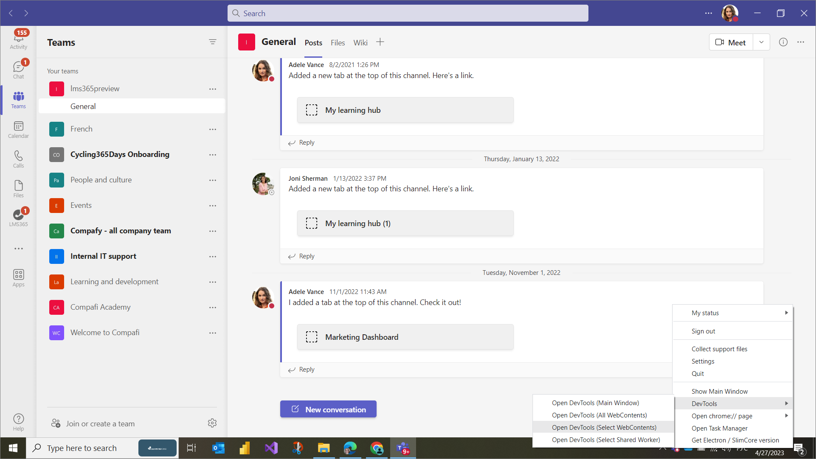The image size is (816, 459).
Task: Open more options for French team
Action: point(212,129)
